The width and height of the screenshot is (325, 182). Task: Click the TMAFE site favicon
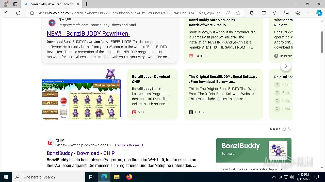pyautogui.click(x=52, y=23)
